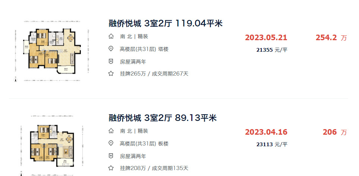Click location pin icon next to 塔楼

click(111, 49)
